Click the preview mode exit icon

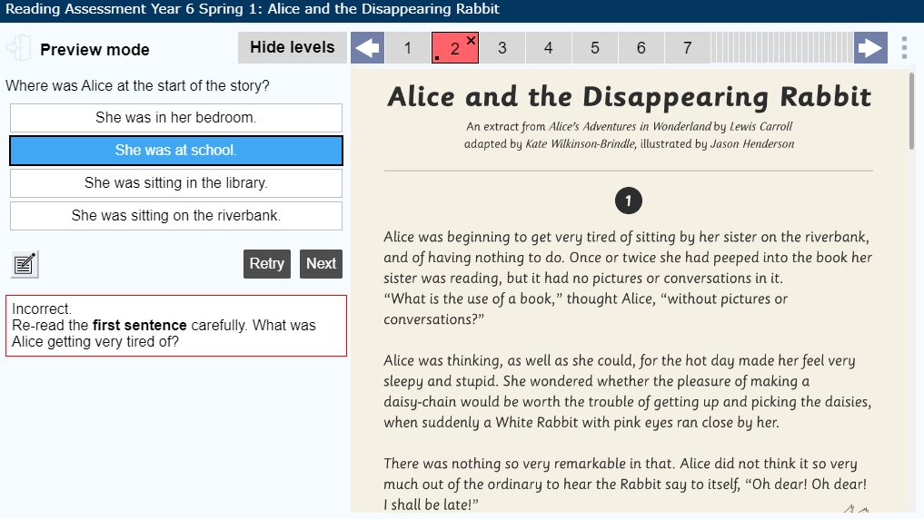coord(18,48)
